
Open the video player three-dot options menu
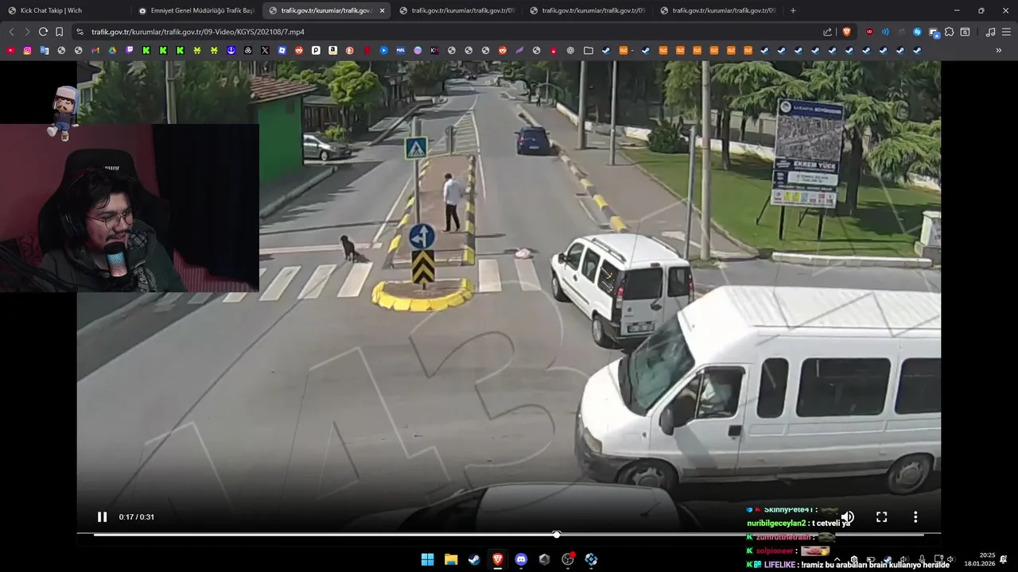pos(915,517)
